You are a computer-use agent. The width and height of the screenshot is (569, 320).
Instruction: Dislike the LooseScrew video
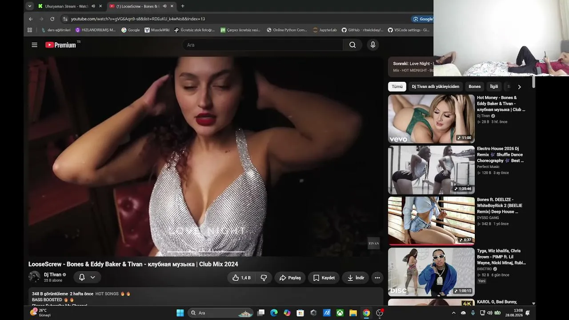[x=264, y=278]
